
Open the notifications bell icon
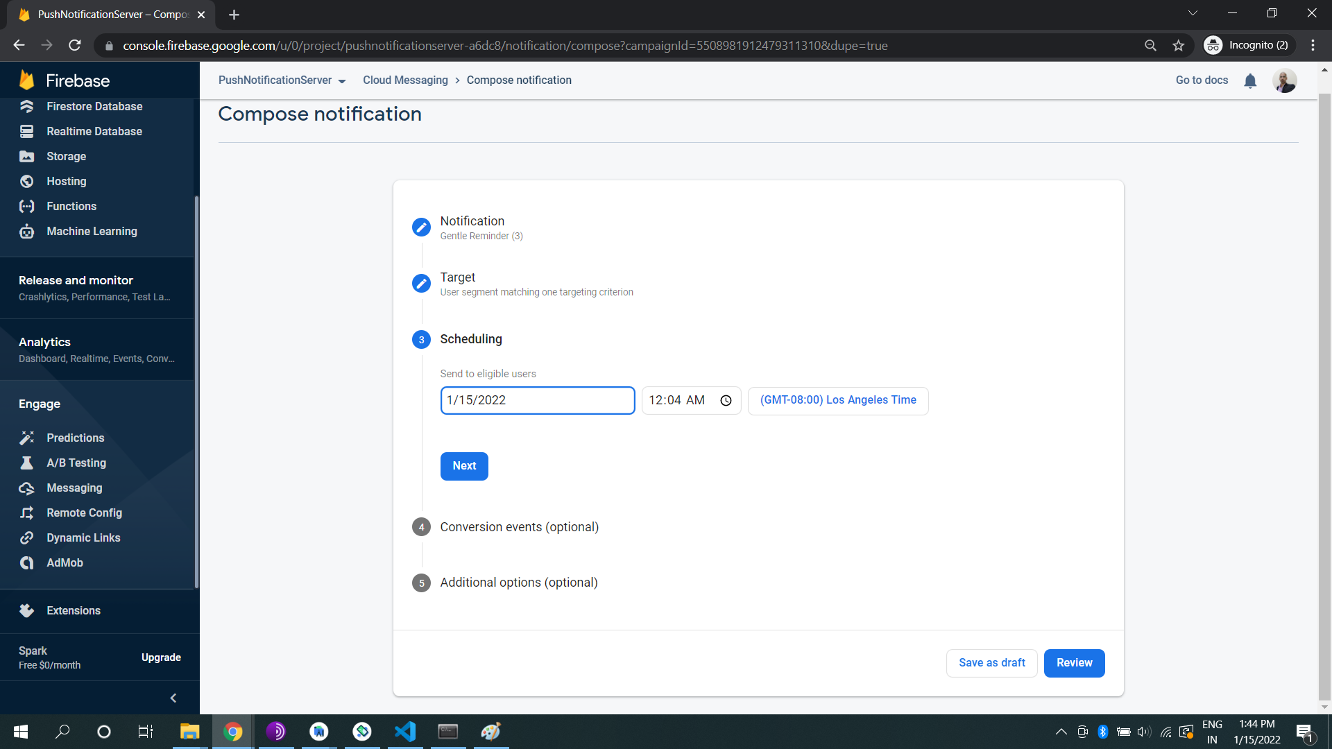[x=1250, y=81]
